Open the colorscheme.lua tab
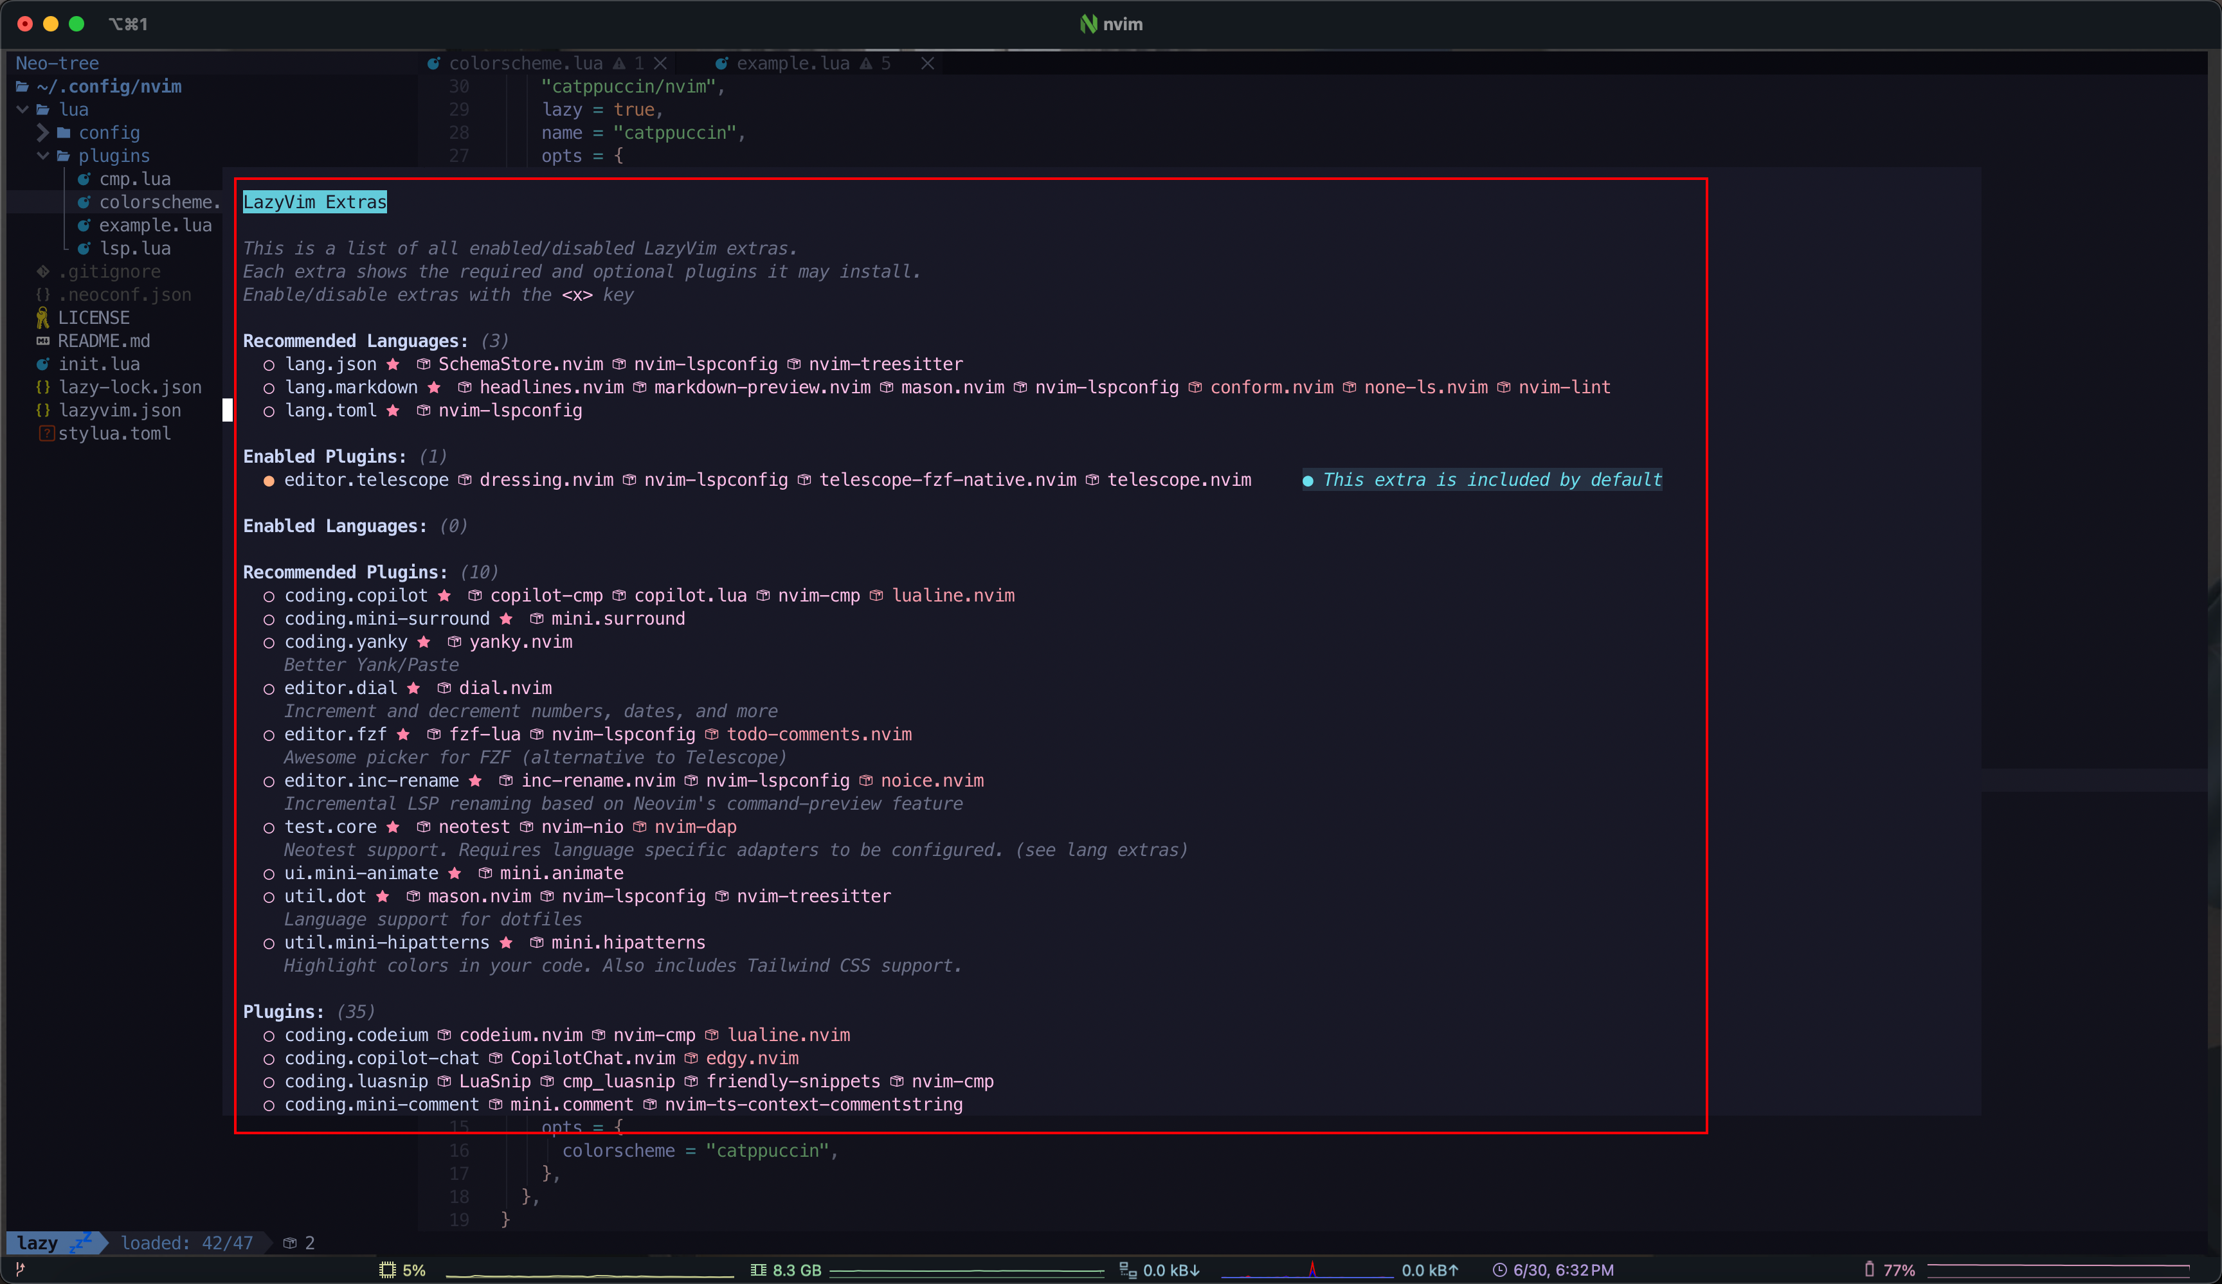This screenshot has width=2222, height=1284. 525,64
